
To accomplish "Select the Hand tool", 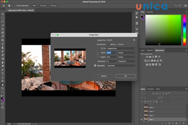I will (3, 84).
